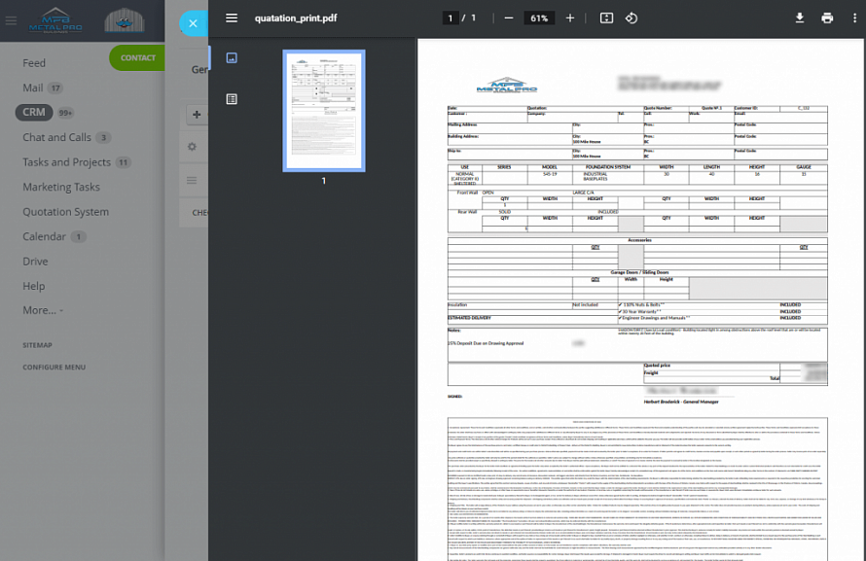Click the 61% zoom level field
The image size is (866, 561).
pyautogui.click(x=538, y=18)
